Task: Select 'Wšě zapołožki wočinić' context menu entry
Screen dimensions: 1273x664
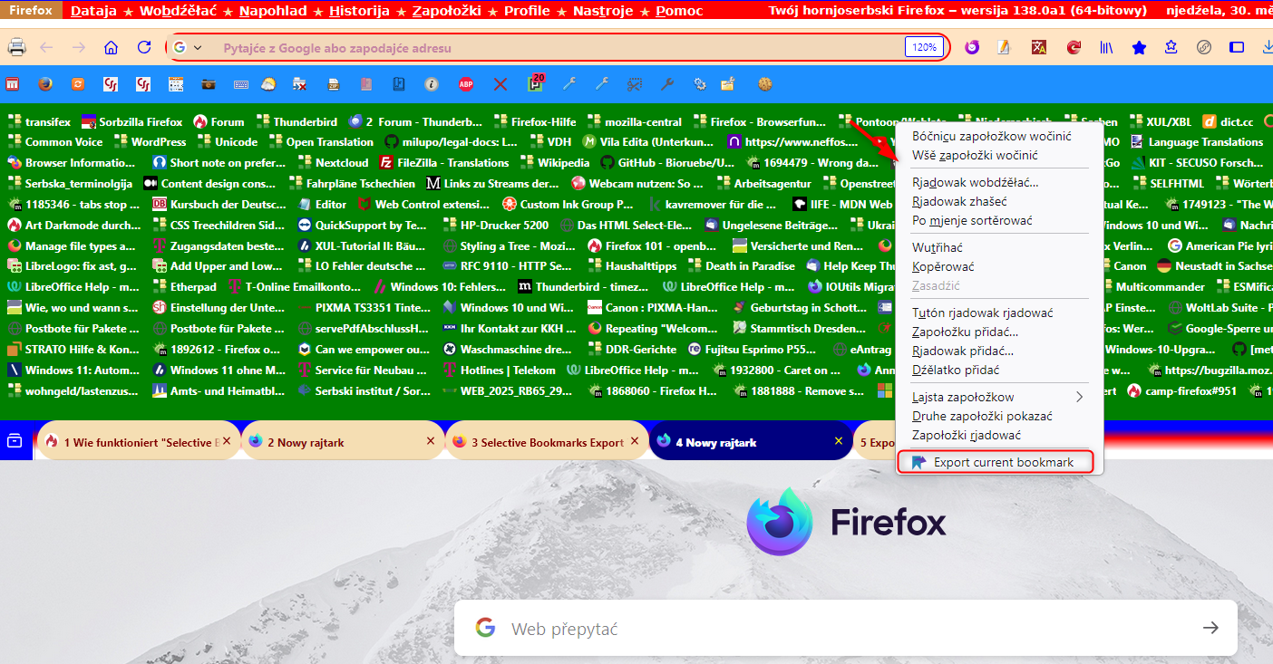Action: [x=999, y=155]
